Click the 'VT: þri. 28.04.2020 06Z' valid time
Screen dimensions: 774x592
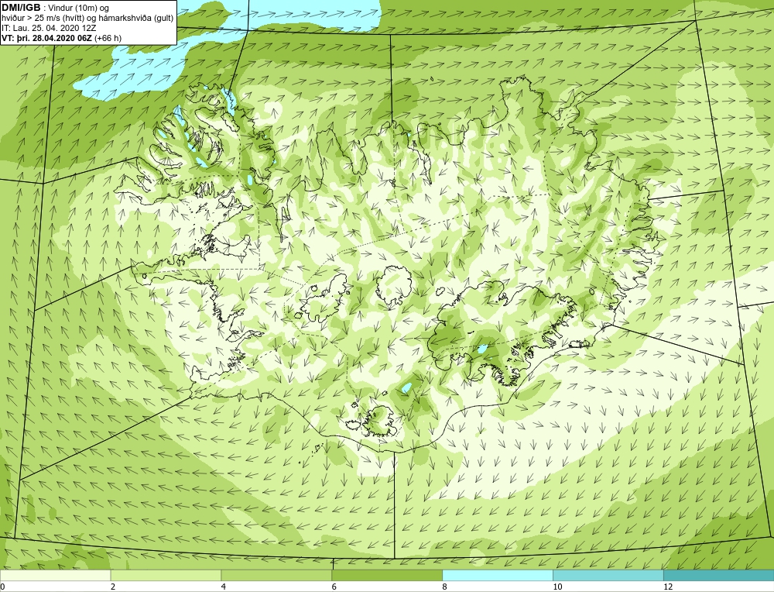[x=47, y=38]
